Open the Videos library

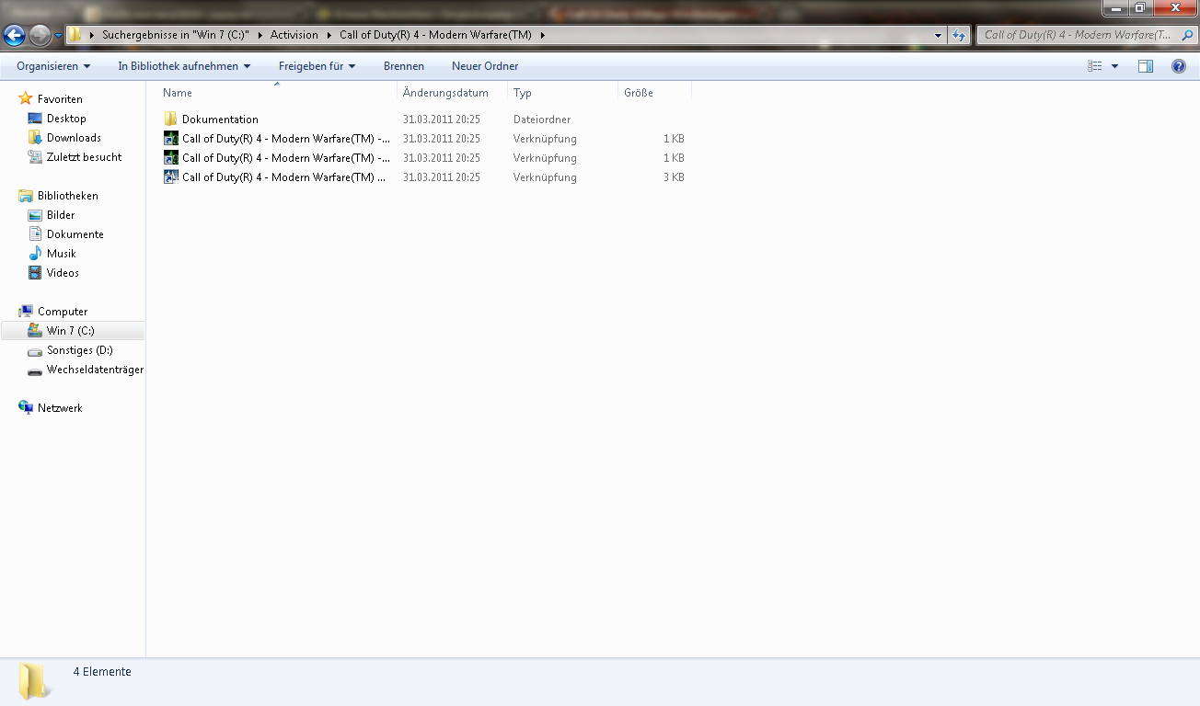tap(63, 273)
